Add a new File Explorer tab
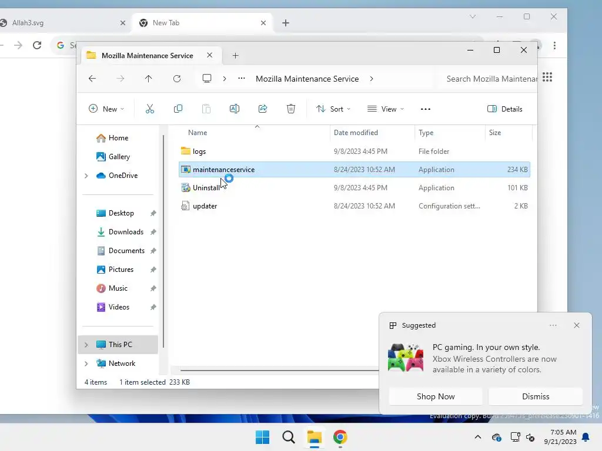Screen dimensions: 602x451 [235, 56]
